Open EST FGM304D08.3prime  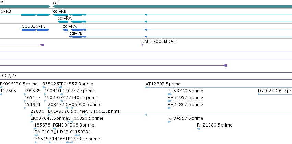tap(73, 125)
